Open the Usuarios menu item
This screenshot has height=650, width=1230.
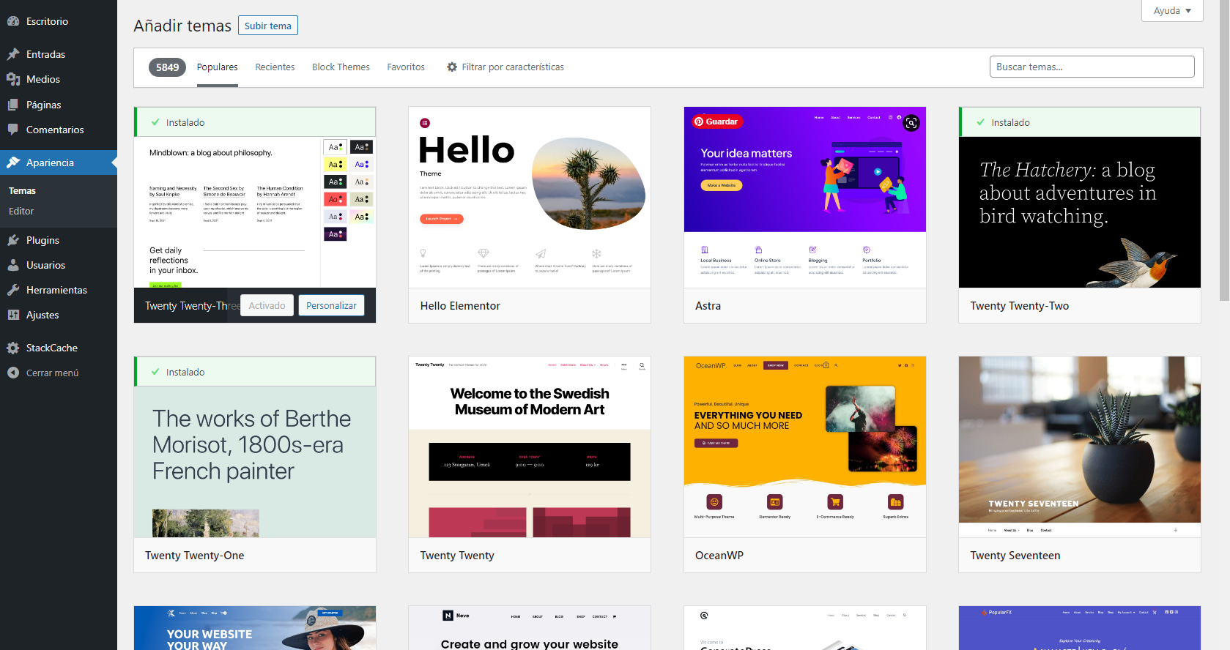tap(59, 265)
